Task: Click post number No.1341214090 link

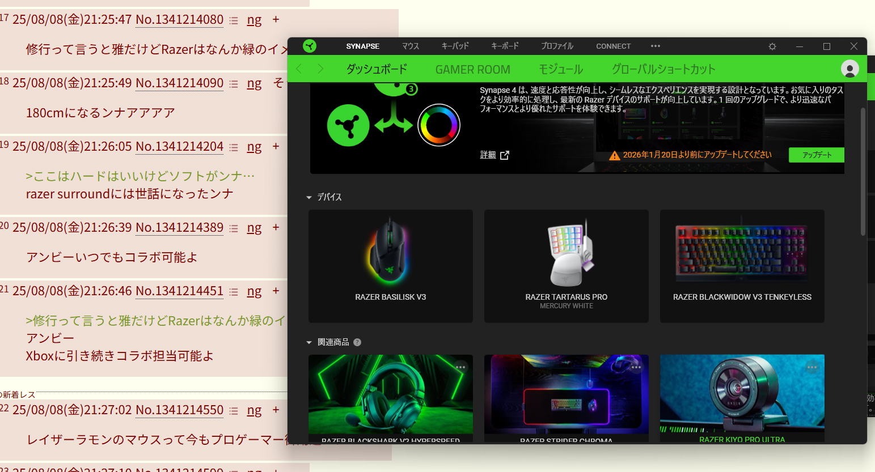Action: point(180,83)
